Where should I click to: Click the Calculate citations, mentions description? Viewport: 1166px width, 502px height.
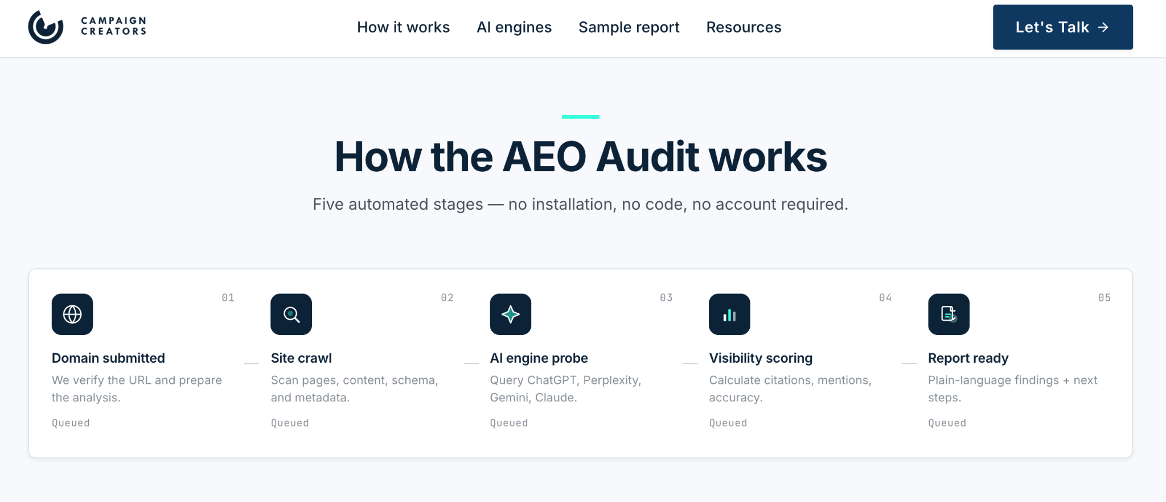point(790,389)
